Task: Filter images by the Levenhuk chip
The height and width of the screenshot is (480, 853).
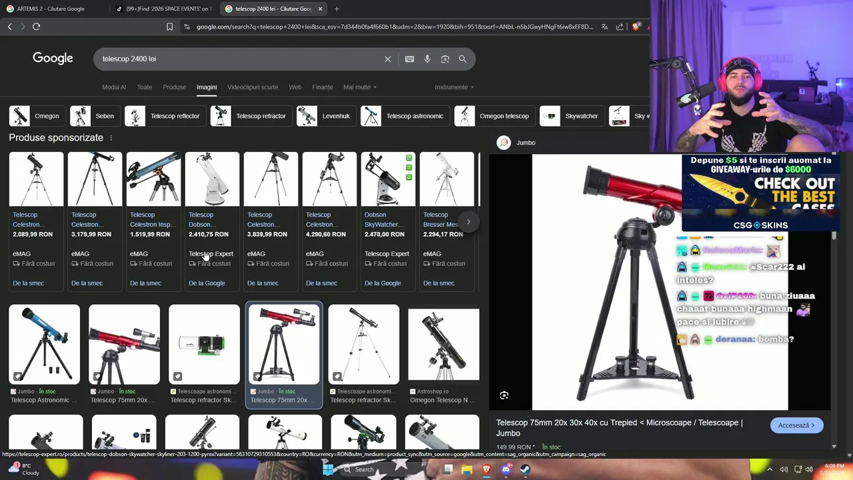Action: click(x=325, y=116)
